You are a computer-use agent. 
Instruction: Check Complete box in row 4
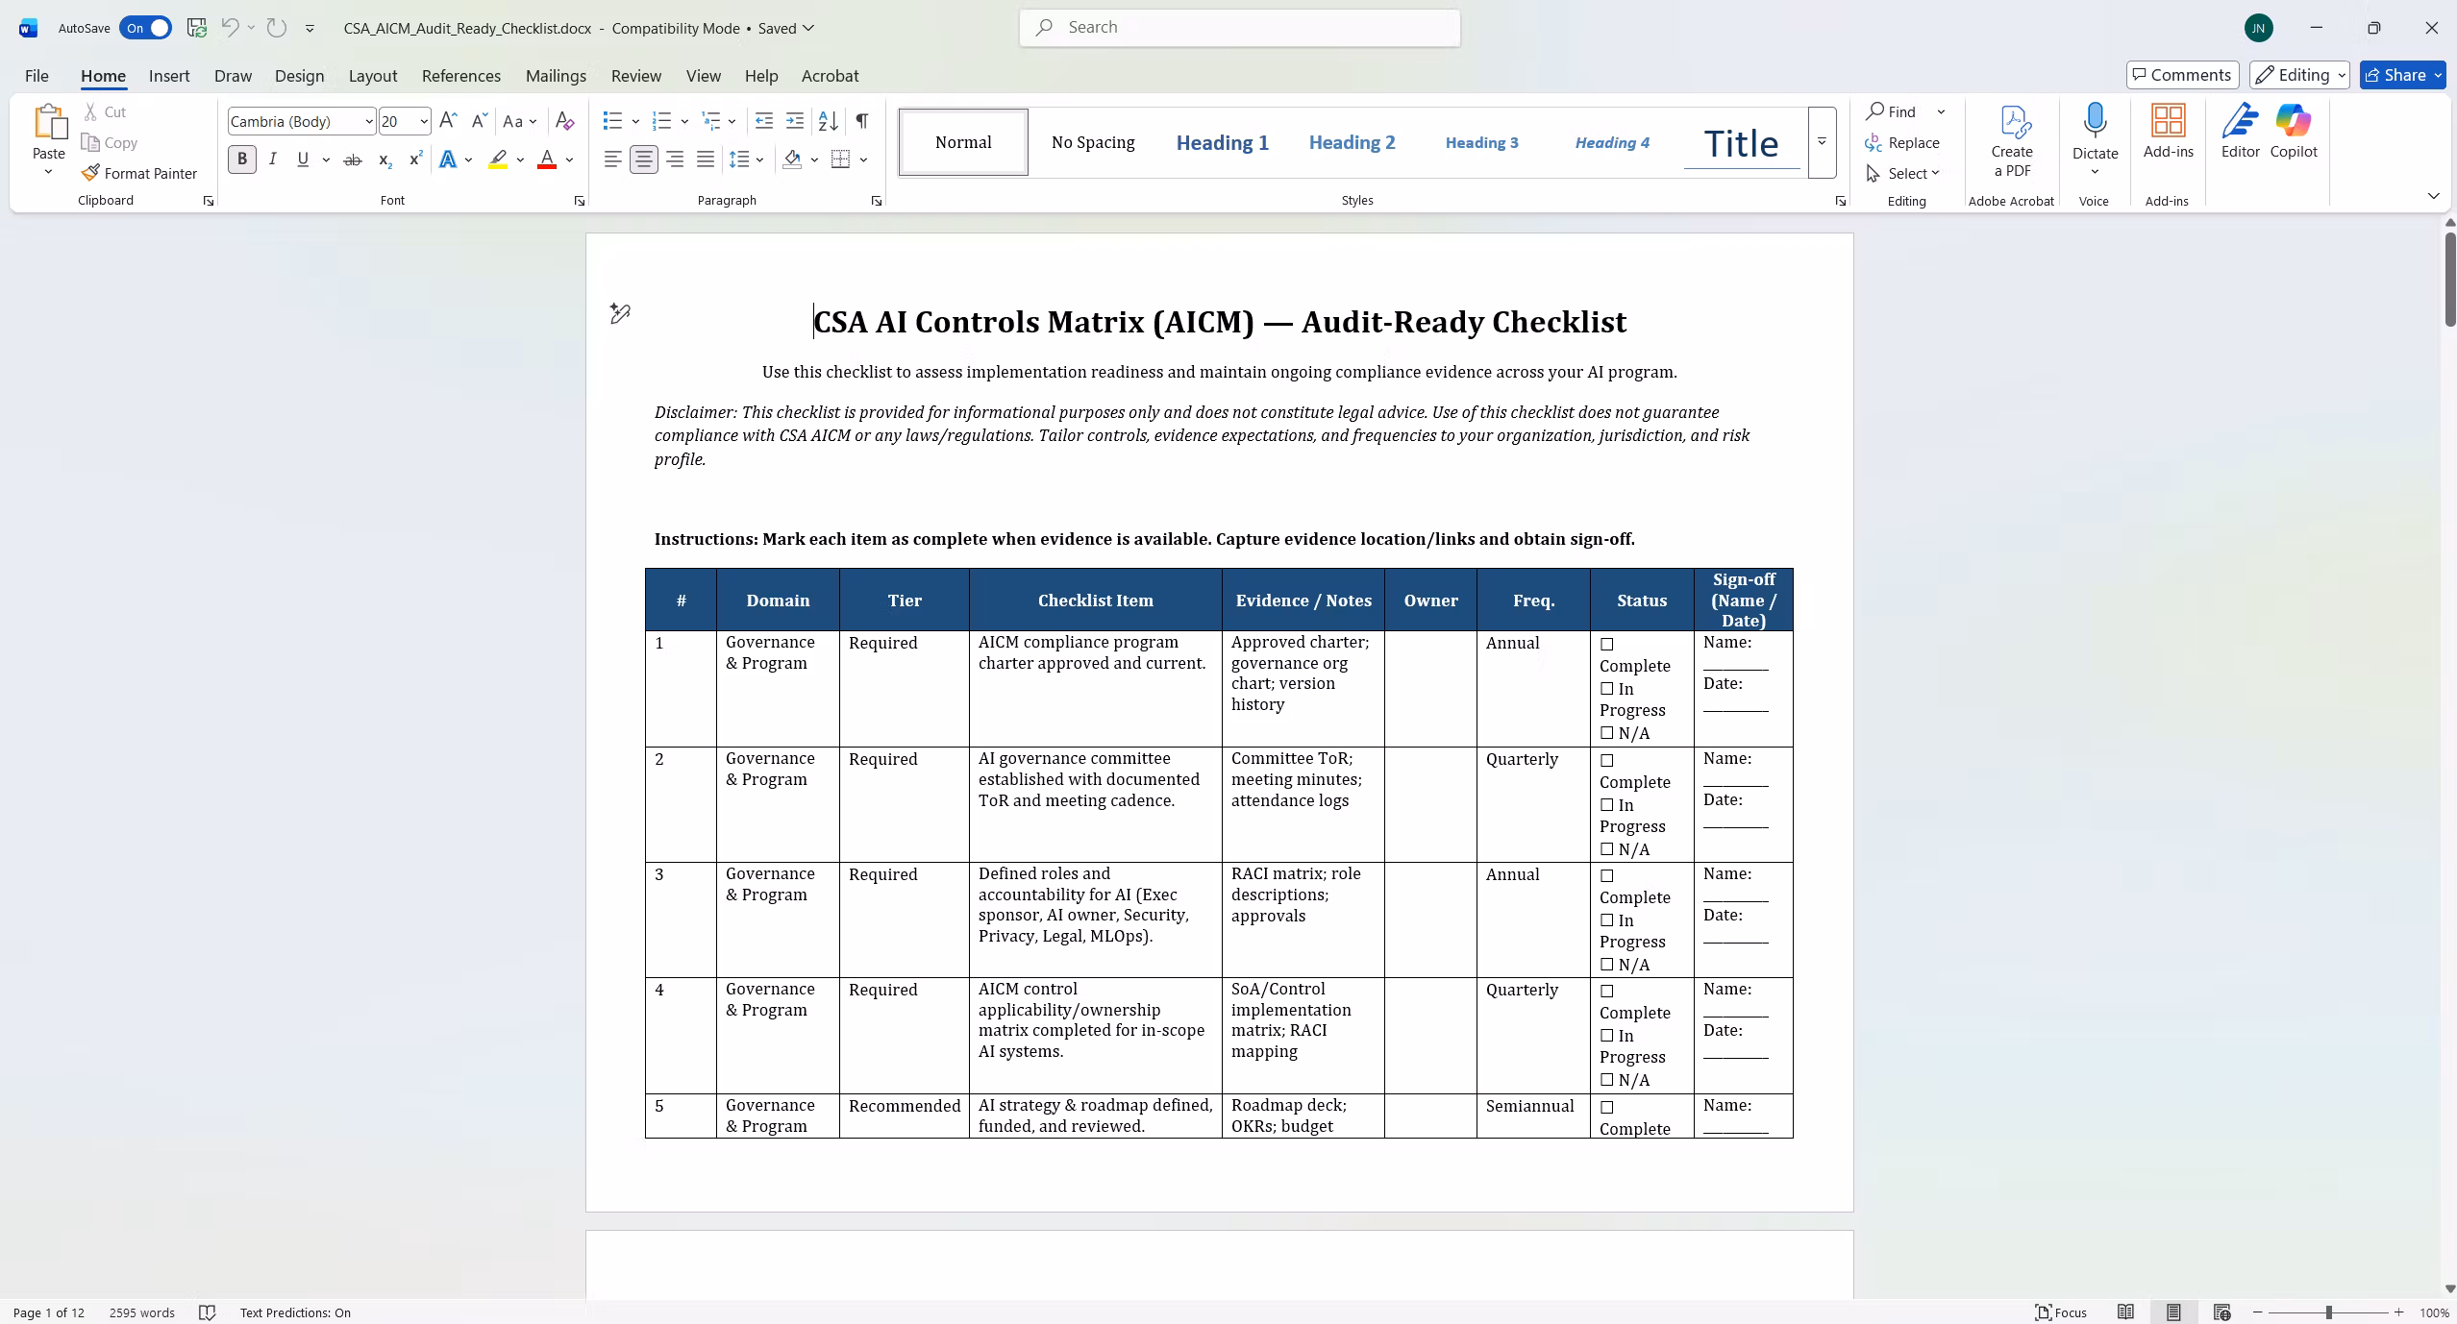click(1607, 992)
